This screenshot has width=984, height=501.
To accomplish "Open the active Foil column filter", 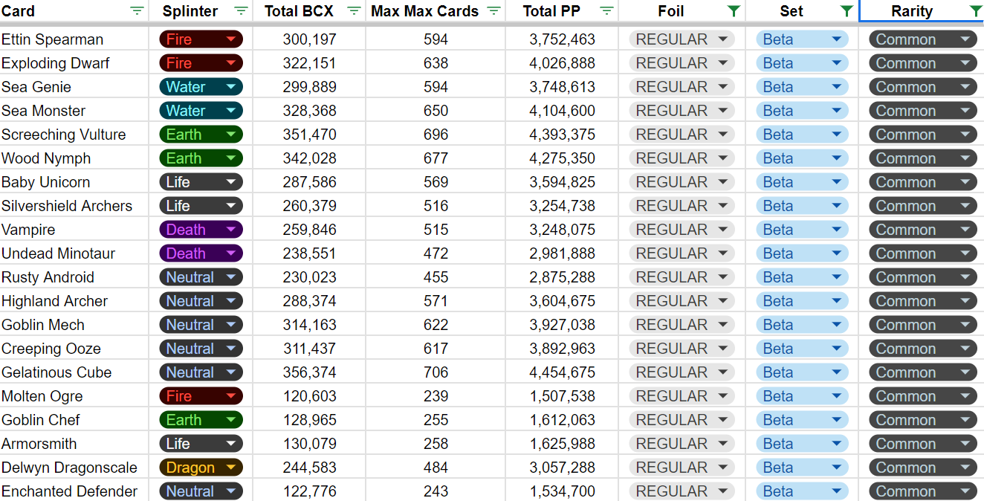I will pyautogui.click(x=734, y=11).
